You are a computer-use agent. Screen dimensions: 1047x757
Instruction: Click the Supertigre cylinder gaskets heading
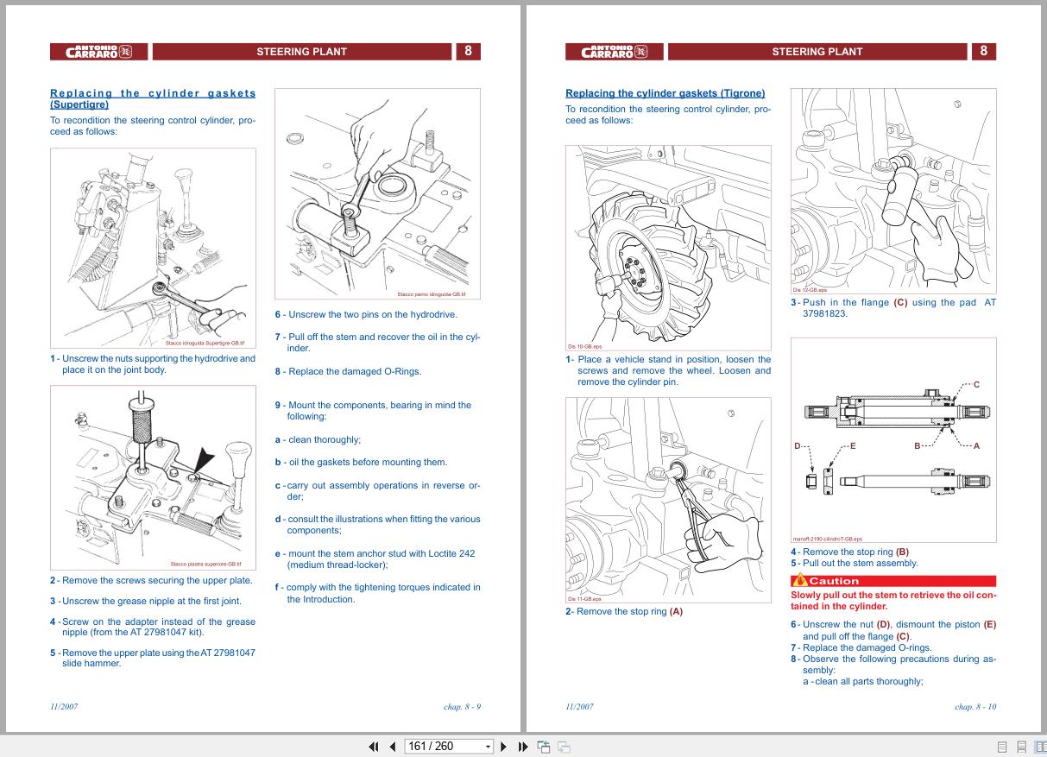[153, 98]
